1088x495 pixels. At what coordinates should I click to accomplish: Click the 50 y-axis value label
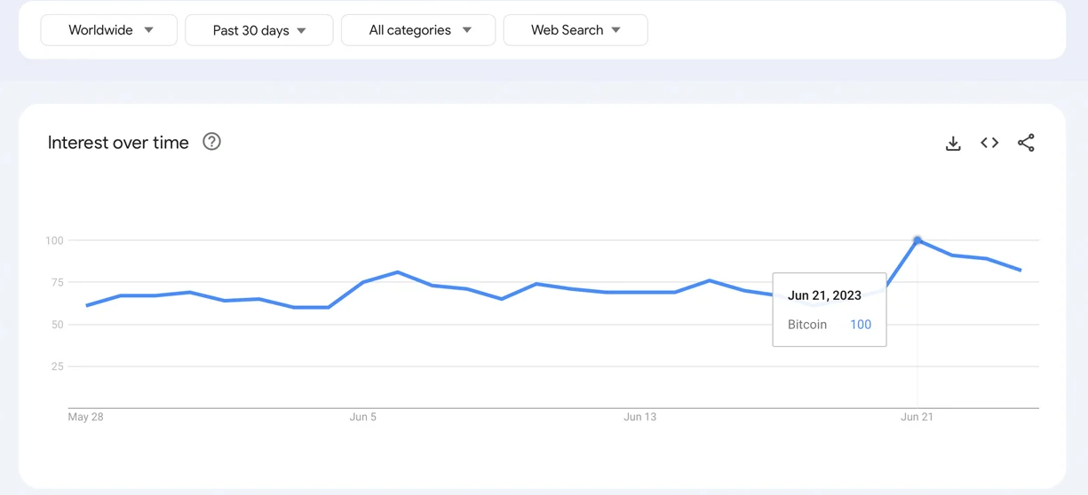(57, 325)
